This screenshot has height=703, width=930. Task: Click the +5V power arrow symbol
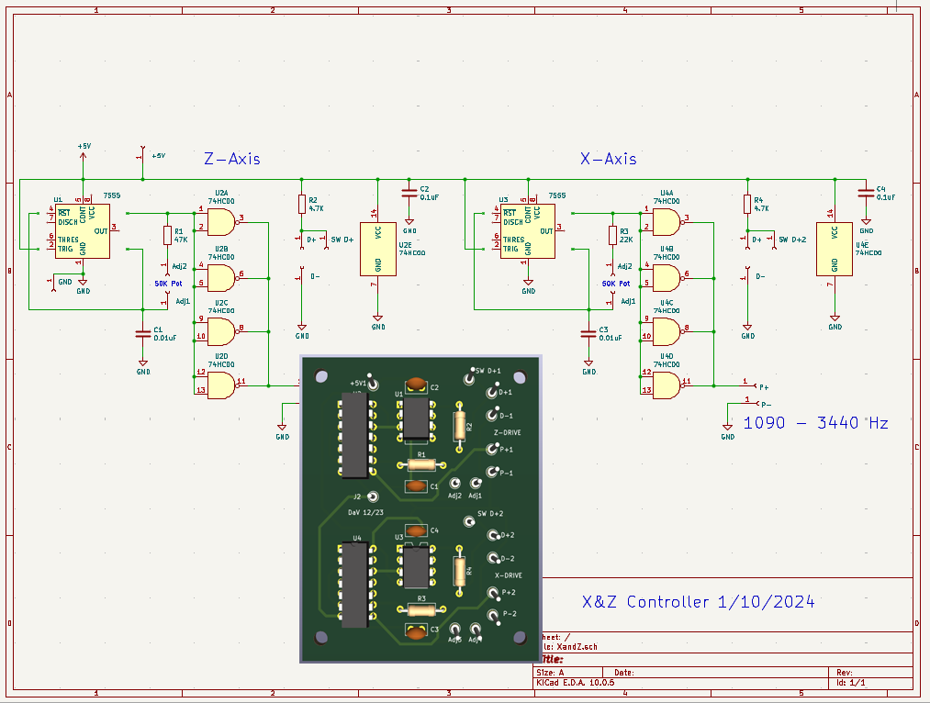[x=83, y=157]
